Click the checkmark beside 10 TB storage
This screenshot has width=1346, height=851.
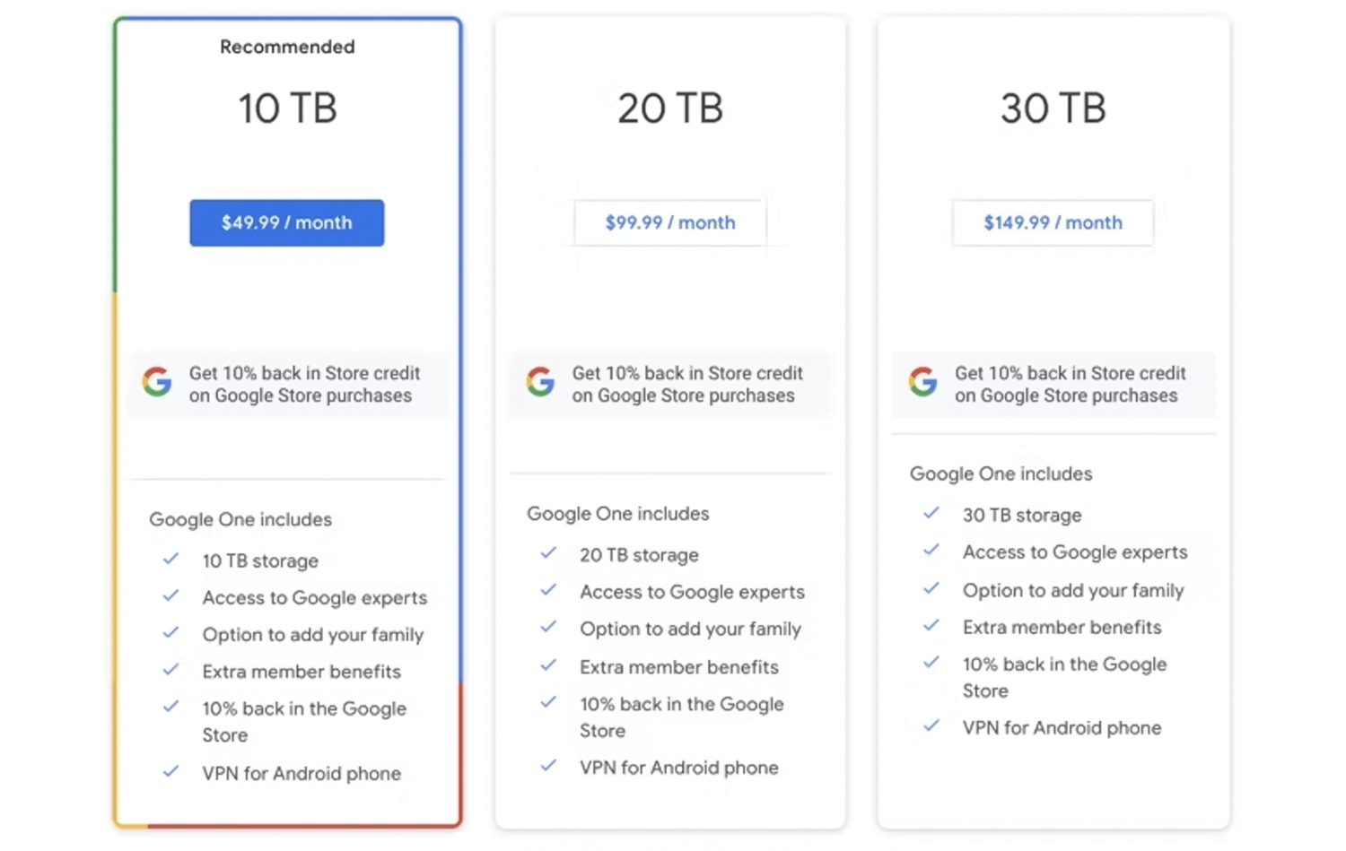coord(170,560)
